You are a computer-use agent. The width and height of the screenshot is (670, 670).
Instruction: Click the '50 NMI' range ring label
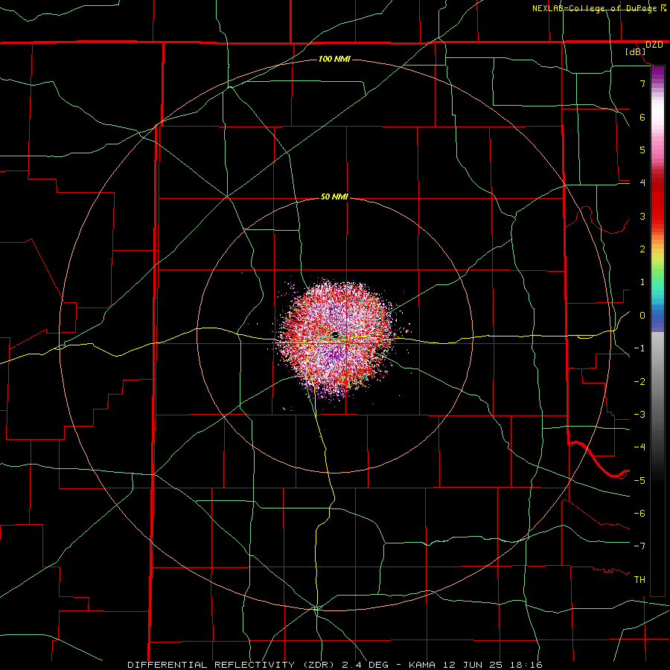point(334,197)
